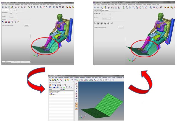Click first selection icon under Selections, left window

(3, 22)
